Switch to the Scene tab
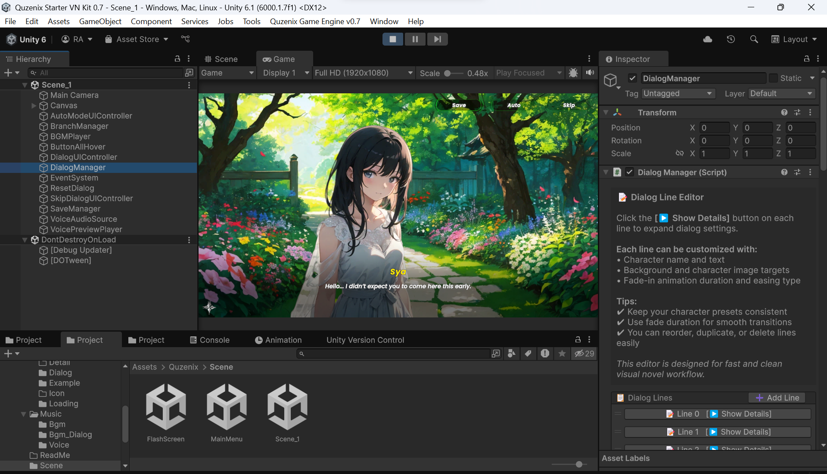Viewport: 827px width, 474px height. pyautogui.click(x=221, y=59)
